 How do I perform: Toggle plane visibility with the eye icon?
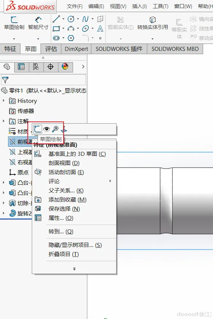[46, 129]
